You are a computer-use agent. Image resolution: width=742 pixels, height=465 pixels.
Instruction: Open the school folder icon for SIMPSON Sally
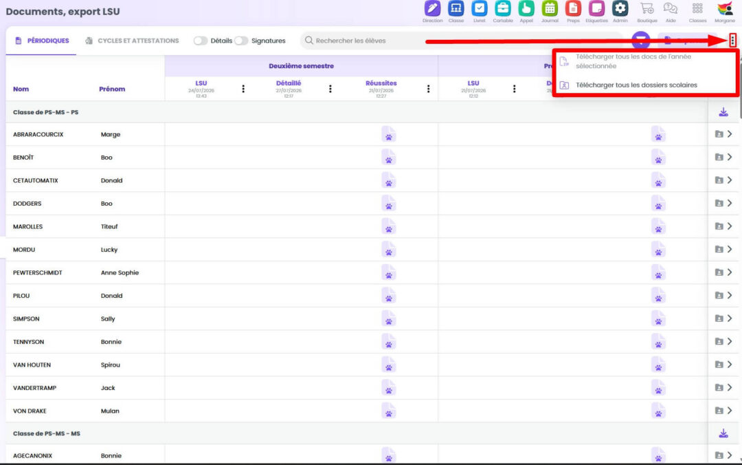[719, 318]
